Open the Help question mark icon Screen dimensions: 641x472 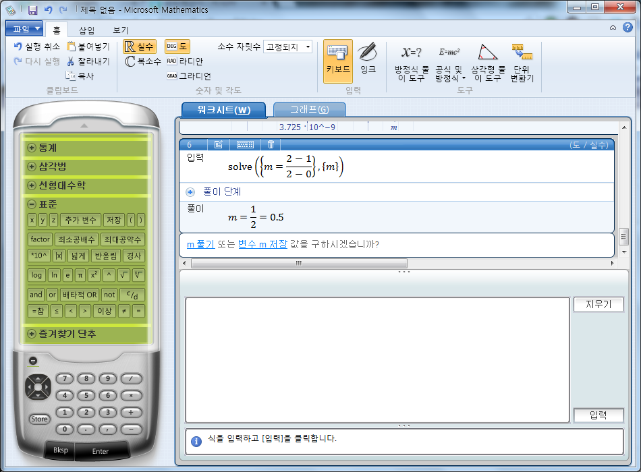point(628,28)
